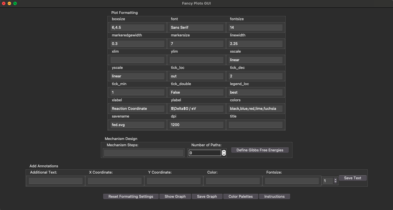
Task: Click the Mechanism Steps: label
Action: [122, 145]
